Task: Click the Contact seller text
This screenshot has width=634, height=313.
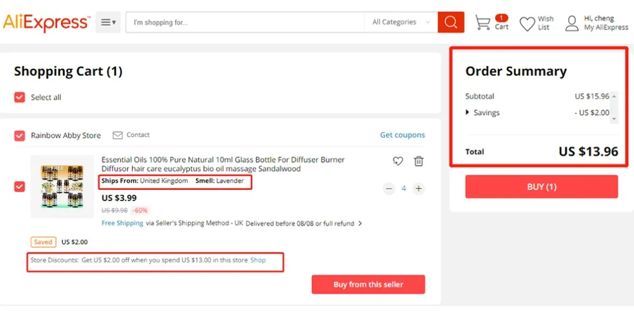Action: click(x=138, y=135)
